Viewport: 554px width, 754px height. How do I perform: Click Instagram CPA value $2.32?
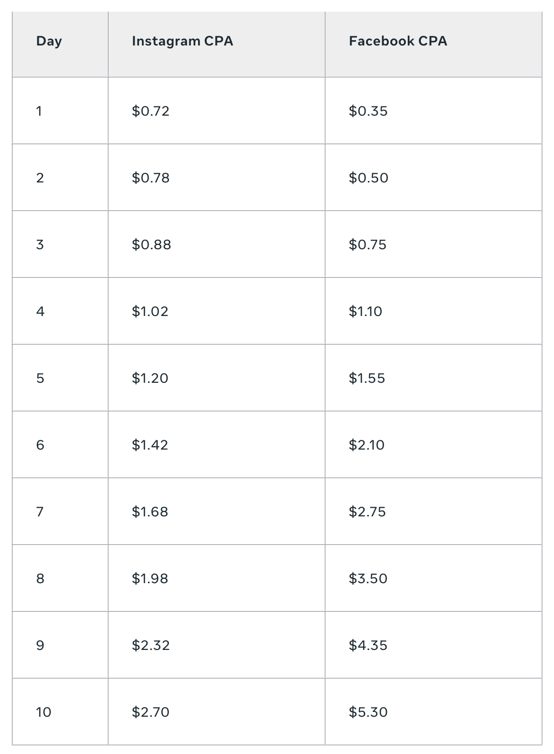pyautogui.click(x=151, y=646)
